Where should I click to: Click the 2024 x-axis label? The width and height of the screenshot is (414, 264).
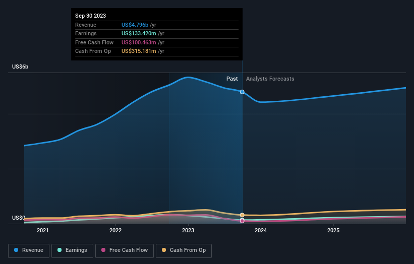pos(261,230)
